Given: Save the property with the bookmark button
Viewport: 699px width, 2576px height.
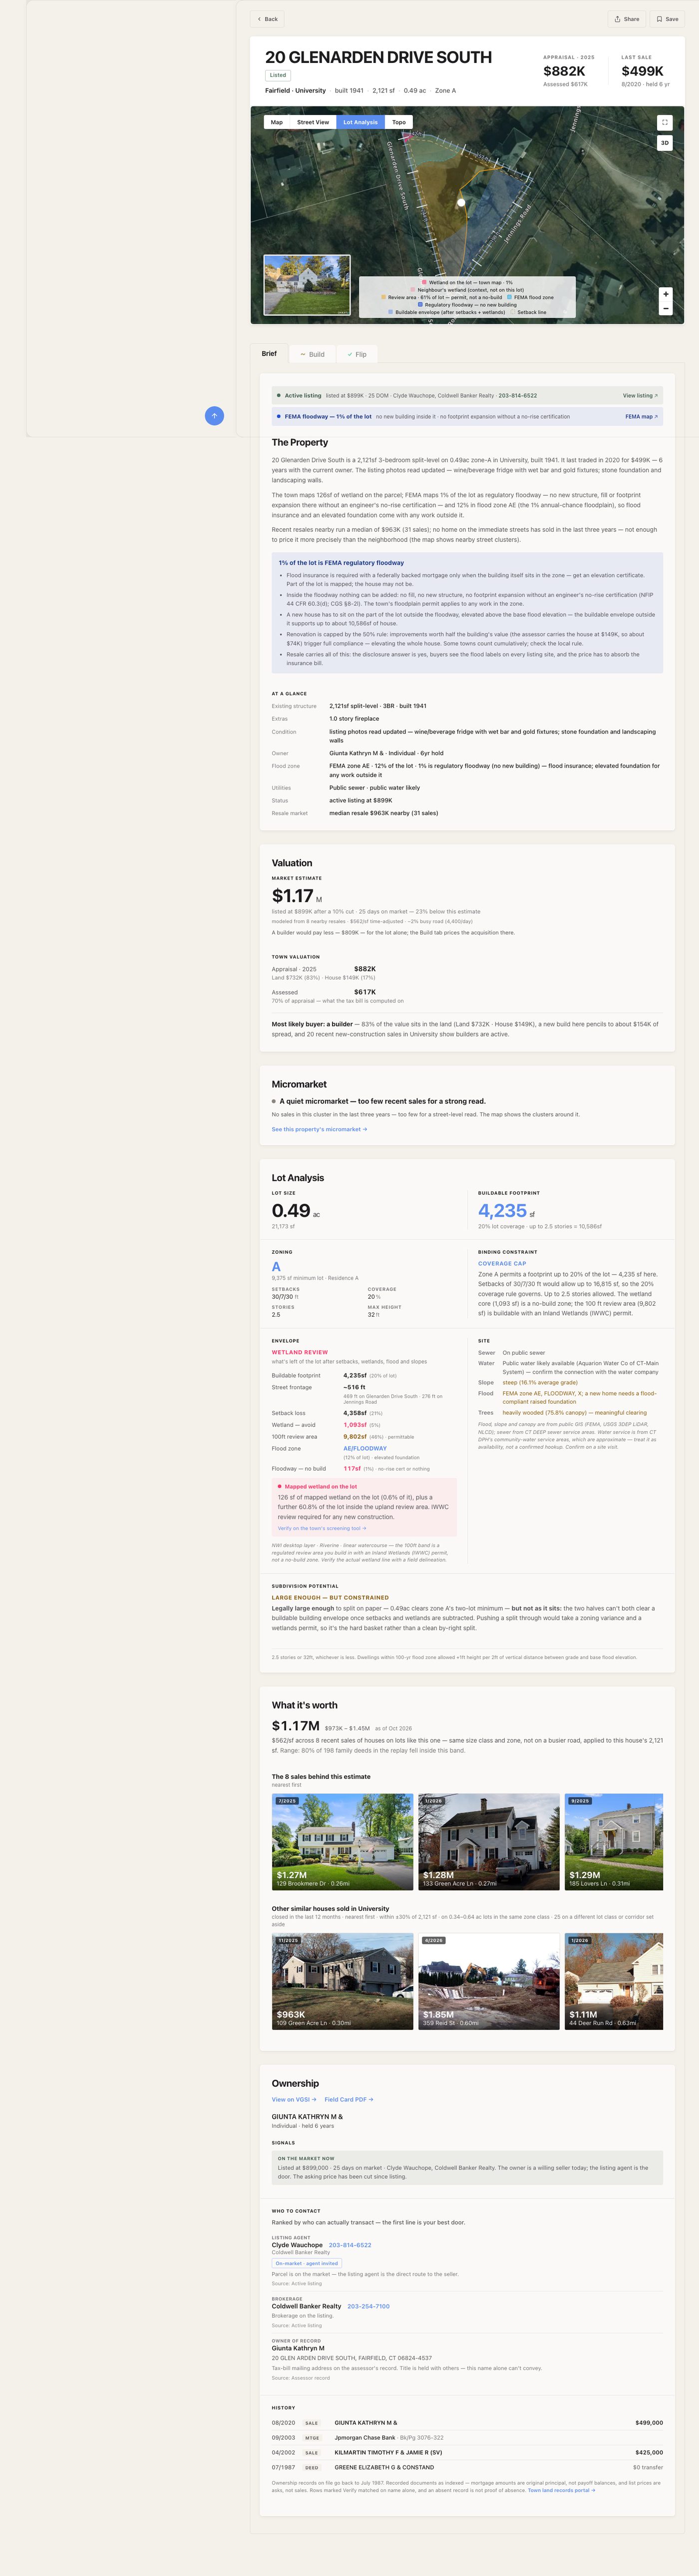Looking at the screenshot, I should [x=667, y=19].
